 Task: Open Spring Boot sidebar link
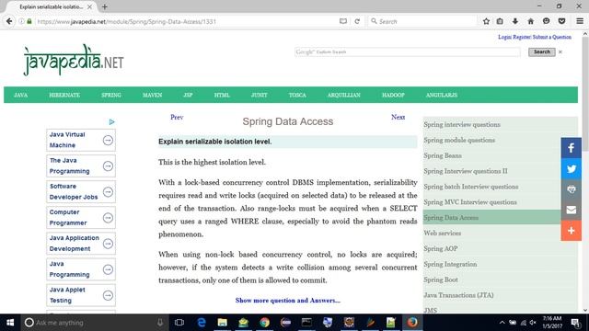[441, 280]
